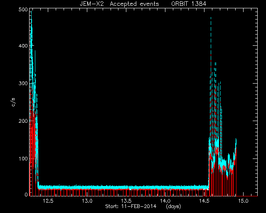Click the 13.0 x-axis tick label
266x213 pixels.
pyautogui.click(x=87, y=201)
